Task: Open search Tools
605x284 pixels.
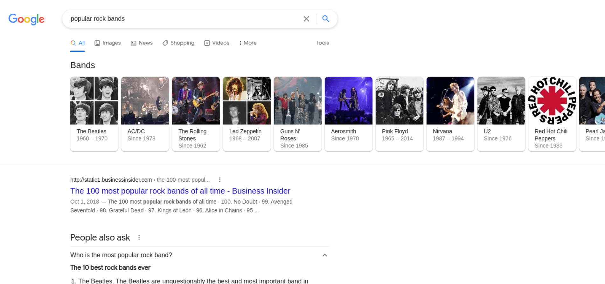Action: point(323,43)
